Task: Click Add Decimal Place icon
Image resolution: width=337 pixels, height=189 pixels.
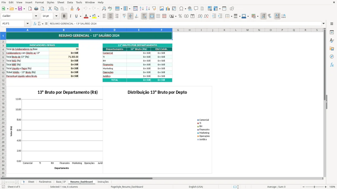Action: point(200,16)
